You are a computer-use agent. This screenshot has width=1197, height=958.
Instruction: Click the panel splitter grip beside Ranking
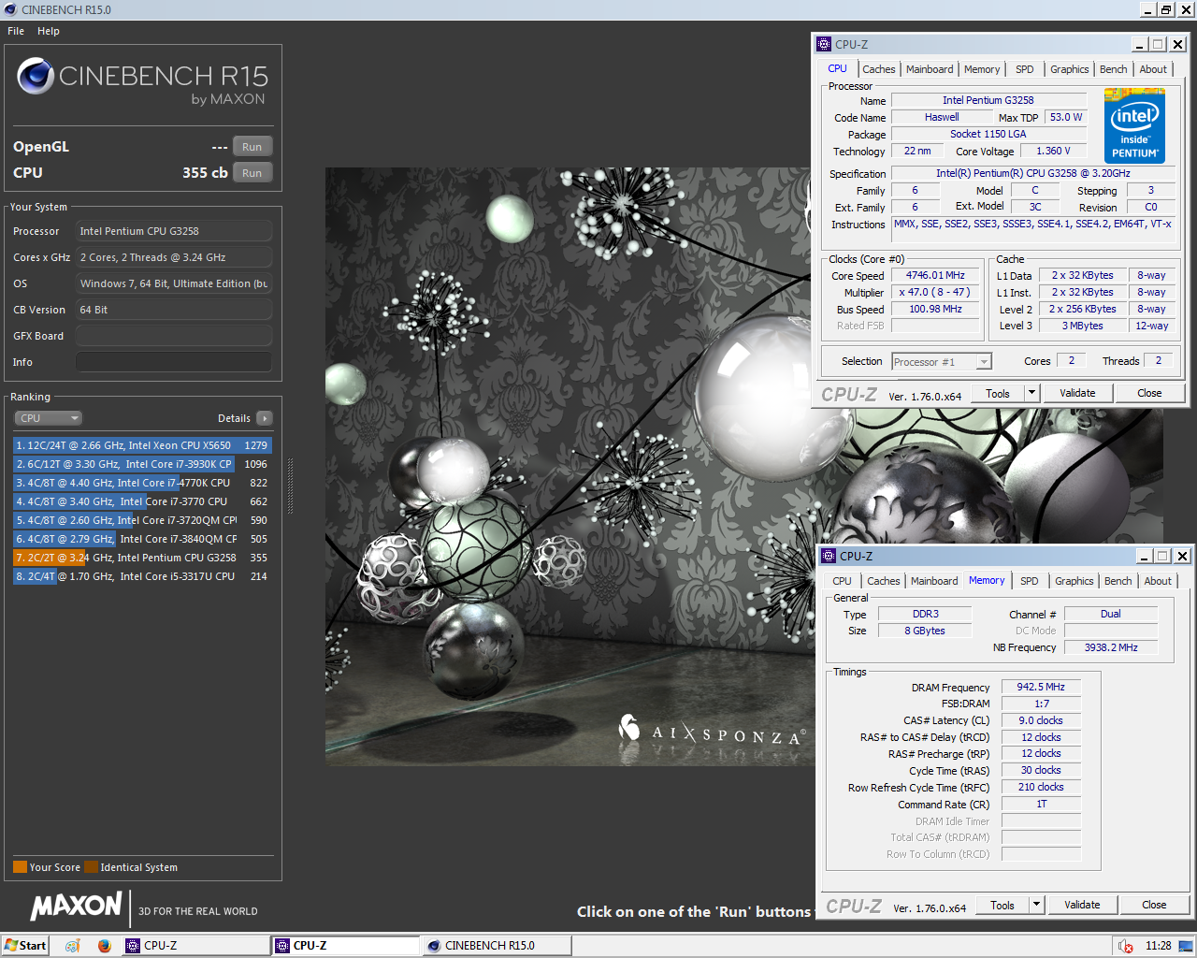pyautogui.click(x=290, y=485)
